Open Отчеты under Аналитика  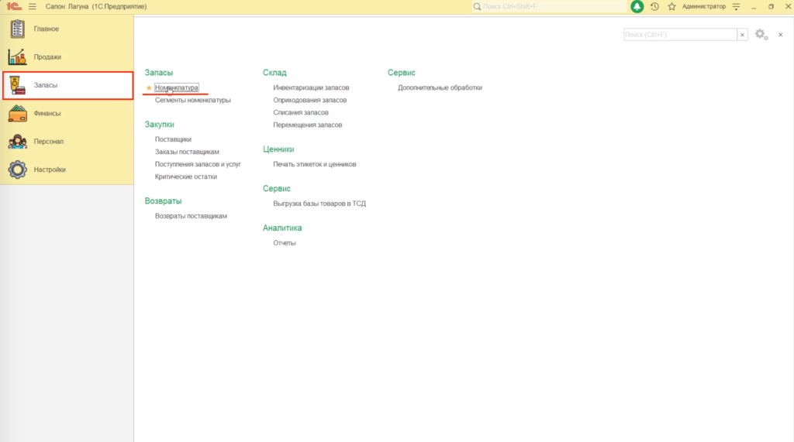[285, 243]
